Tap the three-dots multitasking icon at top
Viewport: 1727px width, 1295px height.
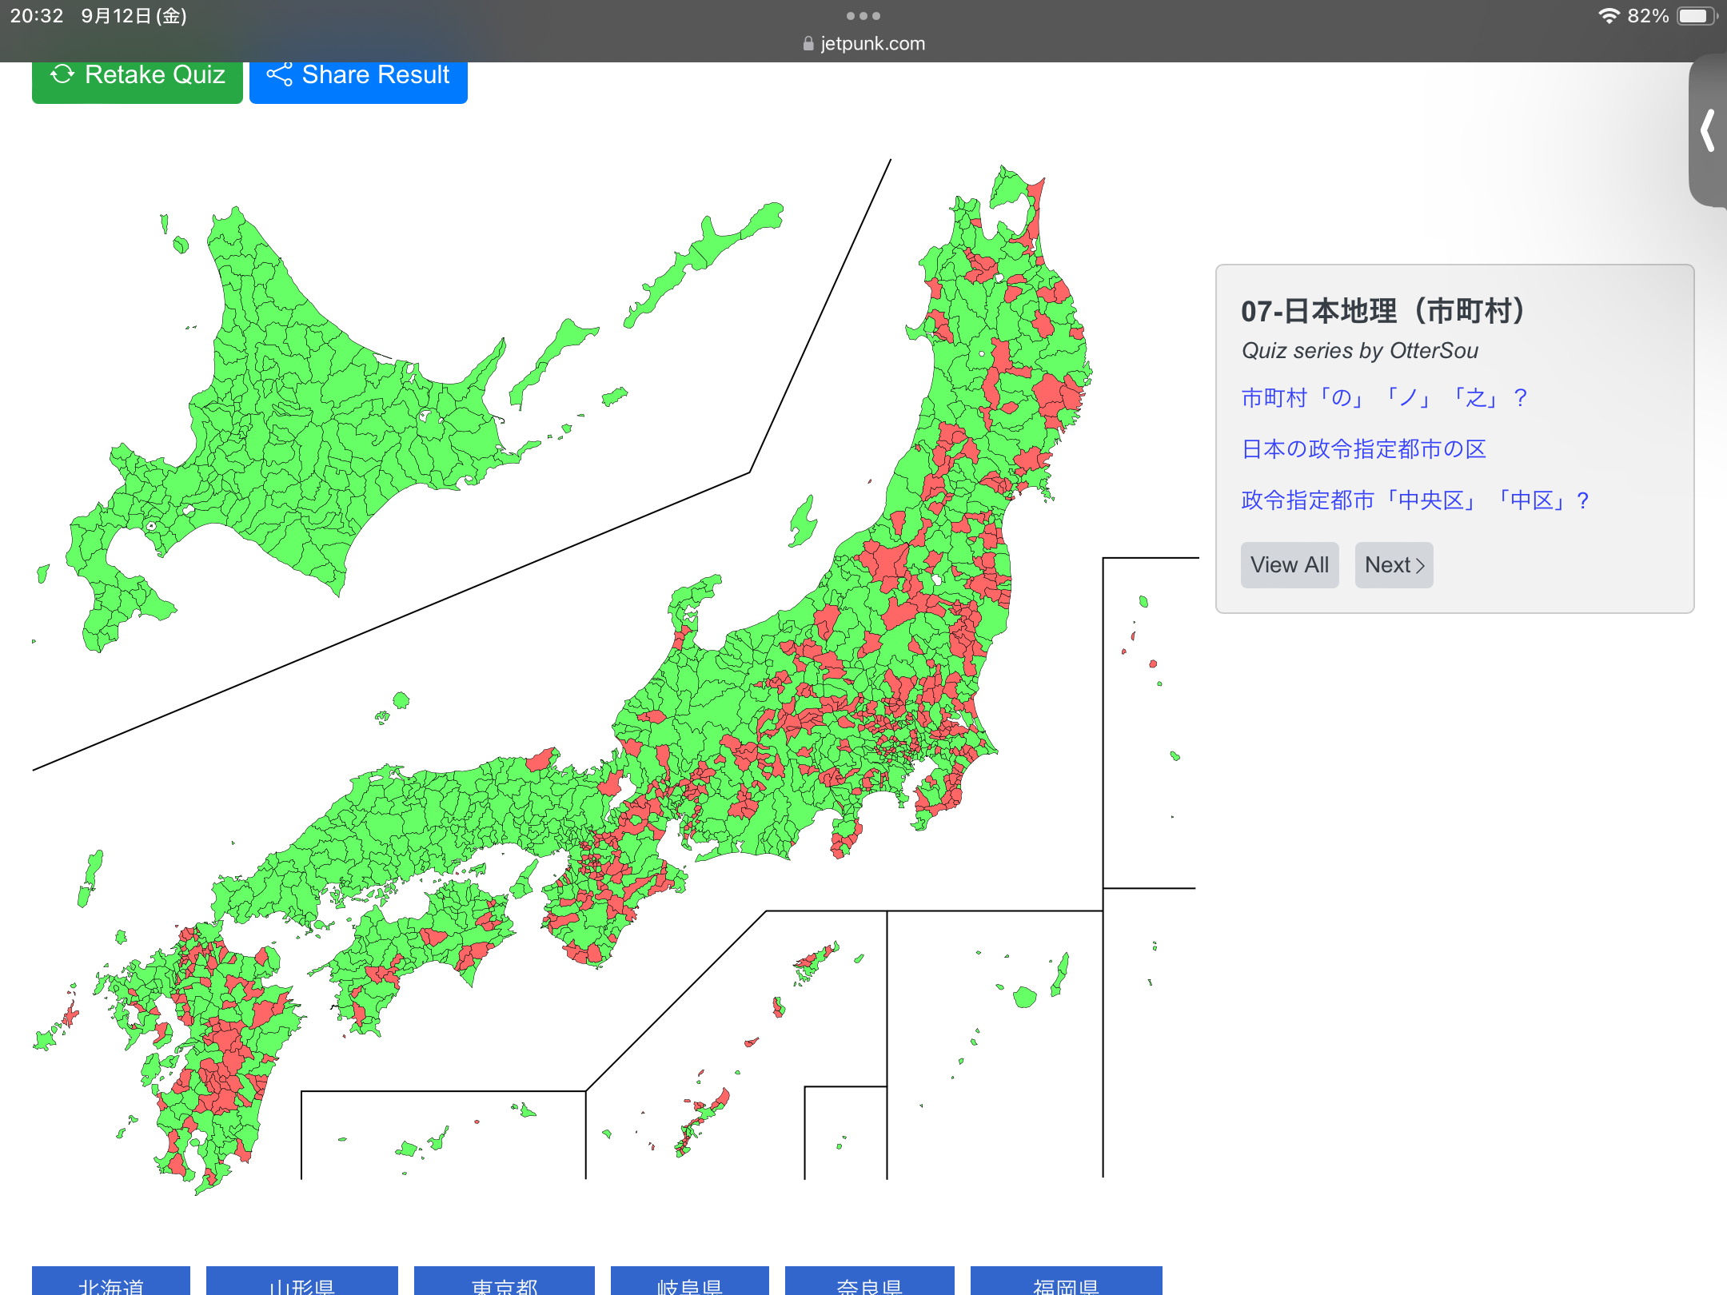[x=863, y=16]
